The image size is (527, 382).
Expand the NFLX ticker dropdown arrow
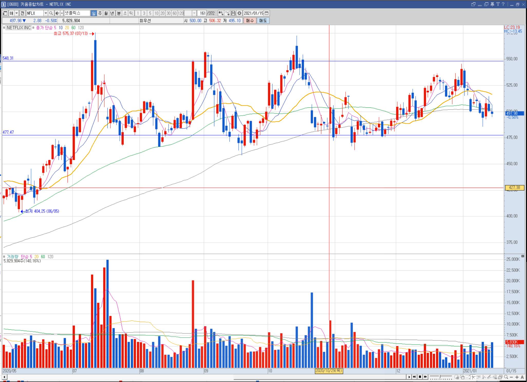(x=46, y=13)
